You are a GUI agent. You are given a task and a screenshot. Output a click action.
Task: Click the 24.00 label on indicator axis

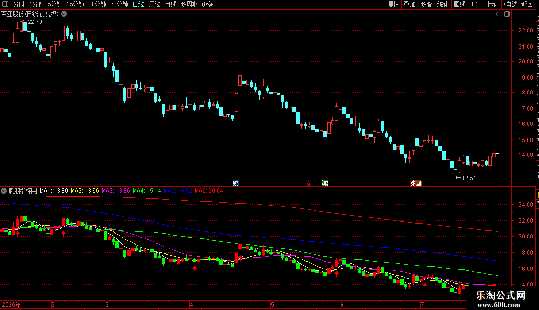[x=526, y=205]
